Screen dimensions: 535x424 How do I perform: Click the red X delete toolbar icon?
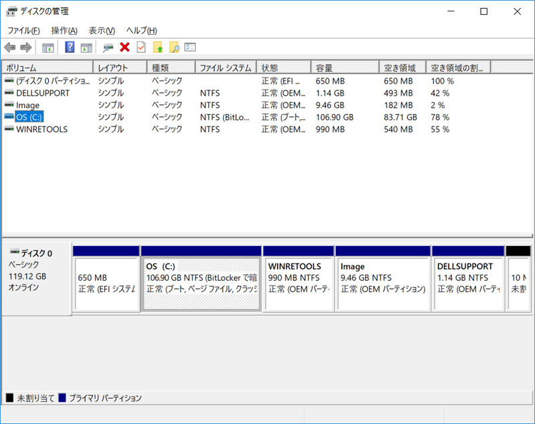[x=126, y=47]
